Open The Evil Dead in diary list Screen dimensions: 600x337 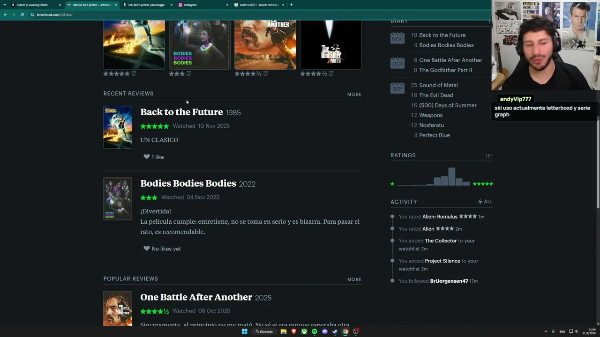(x=436, y=95)
